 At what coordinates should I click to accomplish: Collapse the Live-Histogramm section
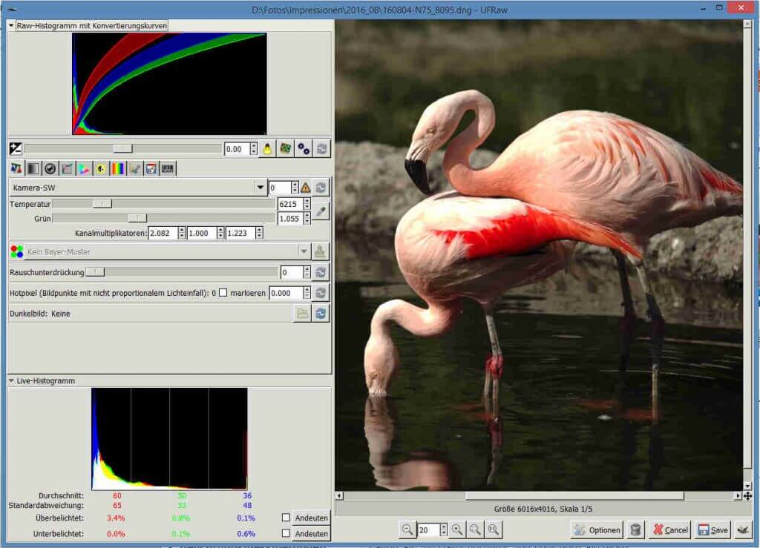point(11,381)
